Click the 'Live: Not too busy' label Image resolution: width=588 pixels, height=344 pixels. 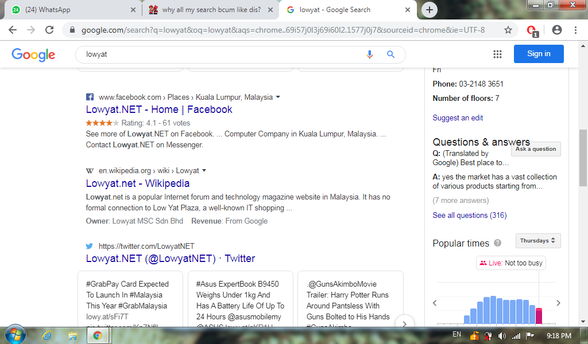(x=510, y=263)
